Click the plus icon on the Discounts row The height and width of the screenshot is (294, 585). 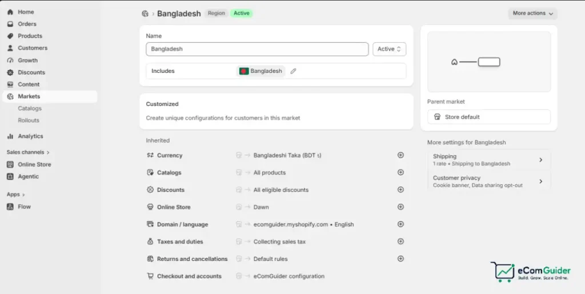400,189
